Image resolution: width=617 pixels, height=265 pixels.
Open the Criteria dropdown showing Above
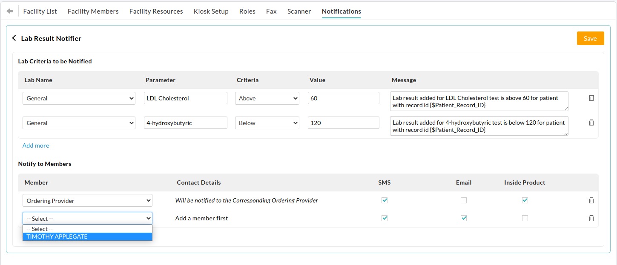click(x=267, y=98)
